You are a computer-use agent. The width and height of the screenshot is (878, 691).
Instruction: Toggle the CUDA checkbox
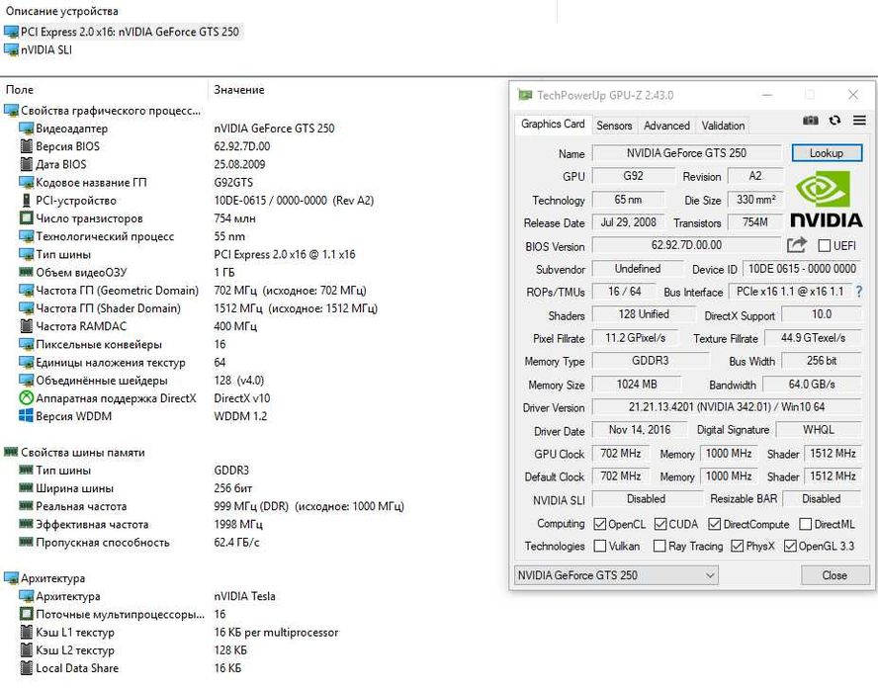(659, 524)
